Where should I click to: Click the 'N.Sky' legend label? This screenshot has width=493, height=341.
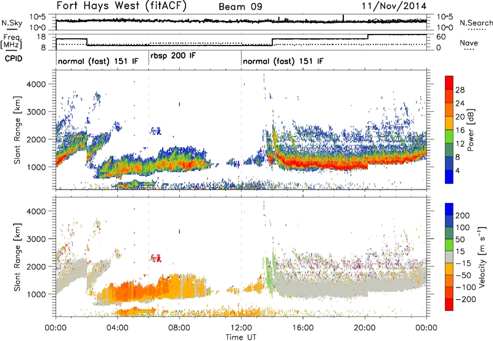point(12,23)
